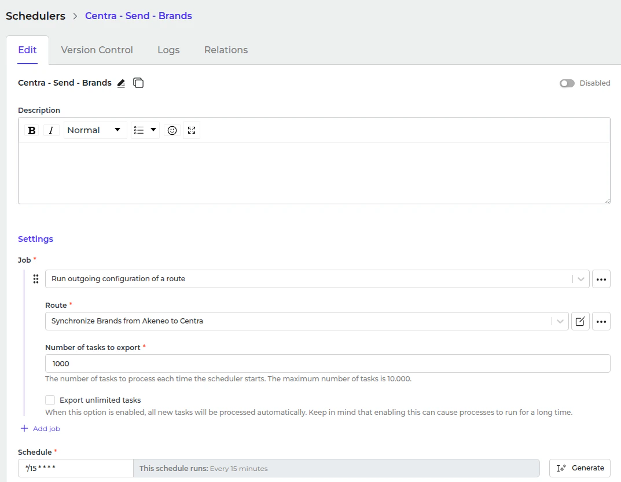Click the duplicate scheduler copy icon
Image resolution: width=621 pixels, height=482 pixels.
[x=138, y=83]
